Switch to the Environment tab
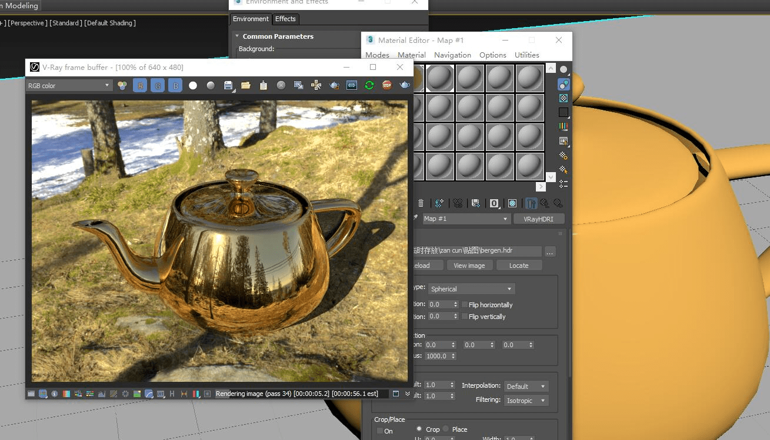 251,19
